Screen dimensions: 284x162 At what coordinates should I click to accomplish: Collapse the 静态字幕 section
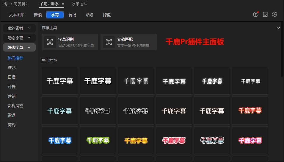(x=19, y=47)
